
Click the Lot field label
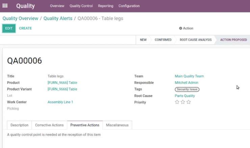coord(9,96)
